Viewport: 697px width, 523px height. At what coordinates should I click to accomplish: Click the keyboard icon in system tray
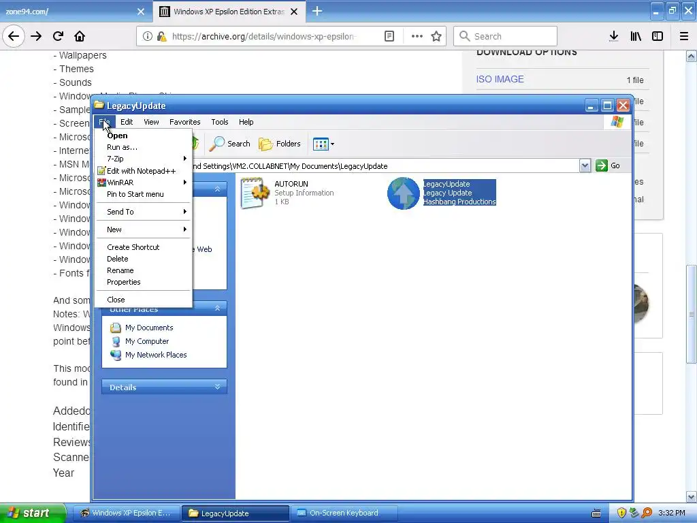click(x=596, y=513)
